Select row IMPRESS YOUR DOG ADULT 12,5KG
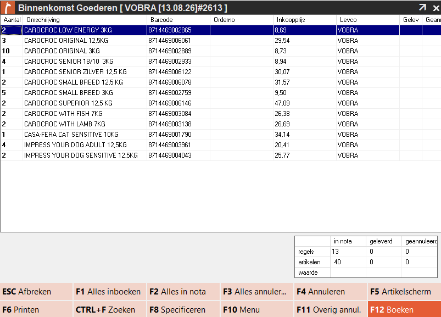Screen dimensions: 441x317 [221, 144]
